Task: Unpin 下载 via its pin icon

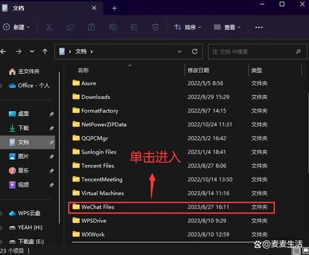Action: [x=51, y=128]
